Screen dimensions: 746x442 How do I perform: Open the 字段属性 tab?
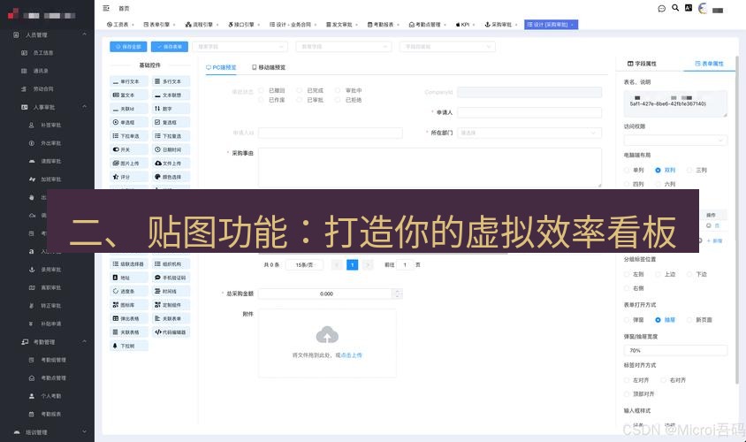point(642,64)
